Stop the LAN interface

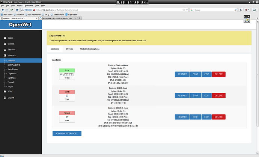pyautogui.click(x=196, y=74)
